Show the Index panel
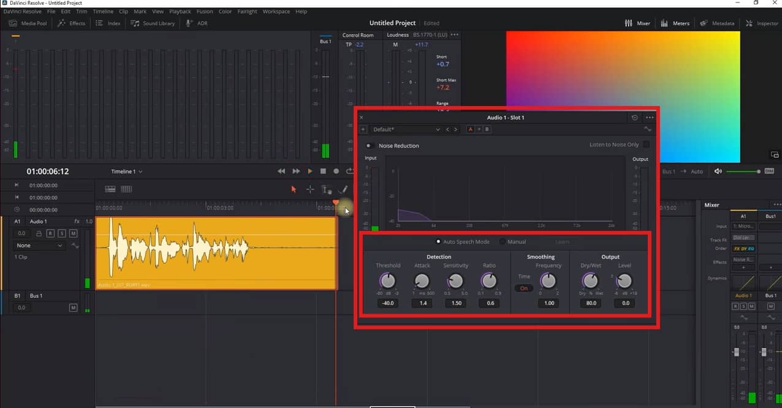 pos(108,23)
